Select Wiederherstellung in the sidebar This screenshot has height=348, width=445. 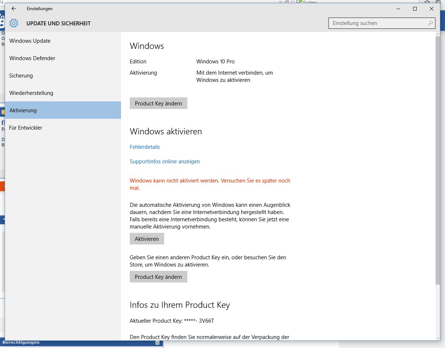tap(63, 93)
